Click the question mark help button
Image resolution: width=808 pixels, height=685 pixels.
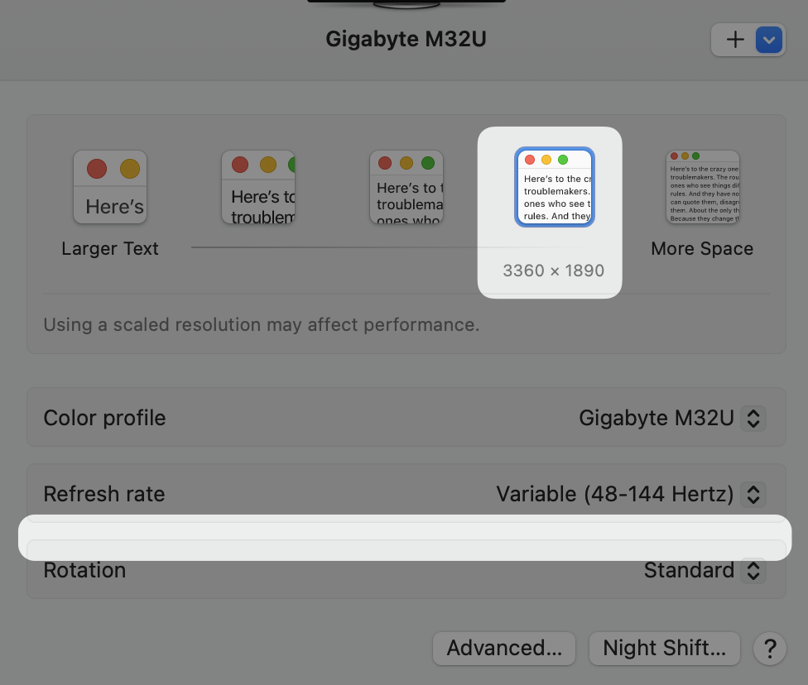tap(770, 649)
